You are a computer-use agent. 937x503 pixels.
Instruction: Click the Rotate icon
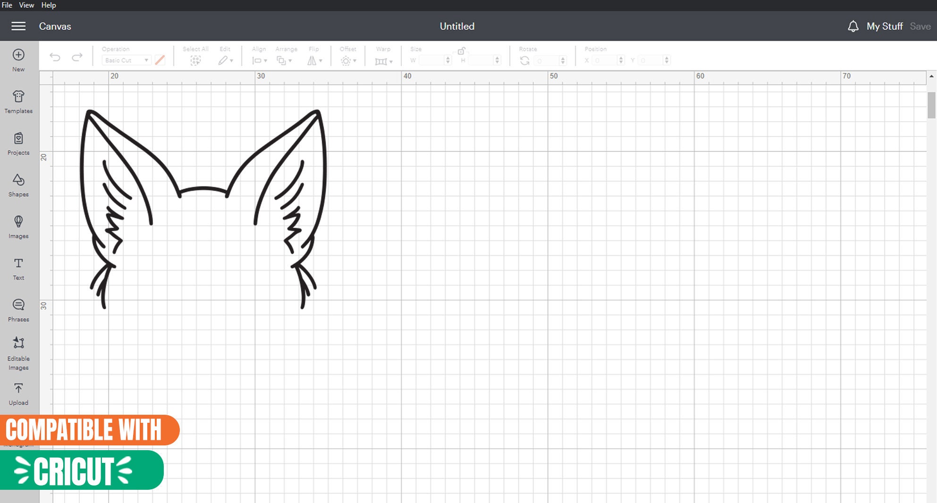524,60
